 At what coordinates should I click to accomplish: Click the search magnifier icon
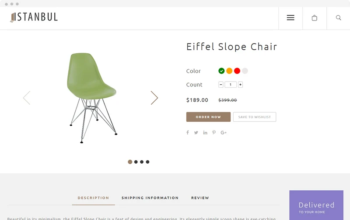[x=338, y=17]
